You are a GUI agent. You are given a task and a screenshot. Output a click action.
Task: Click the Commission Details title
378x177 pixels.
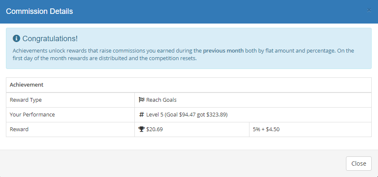pos(39,11)
